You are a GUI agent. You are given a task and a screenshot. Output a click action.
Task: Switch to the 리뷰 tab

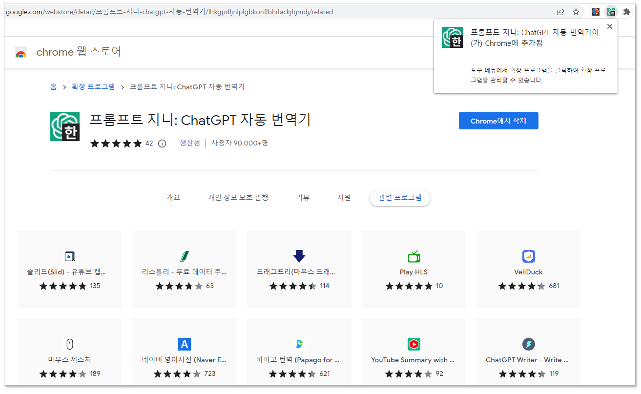[303, 198]
